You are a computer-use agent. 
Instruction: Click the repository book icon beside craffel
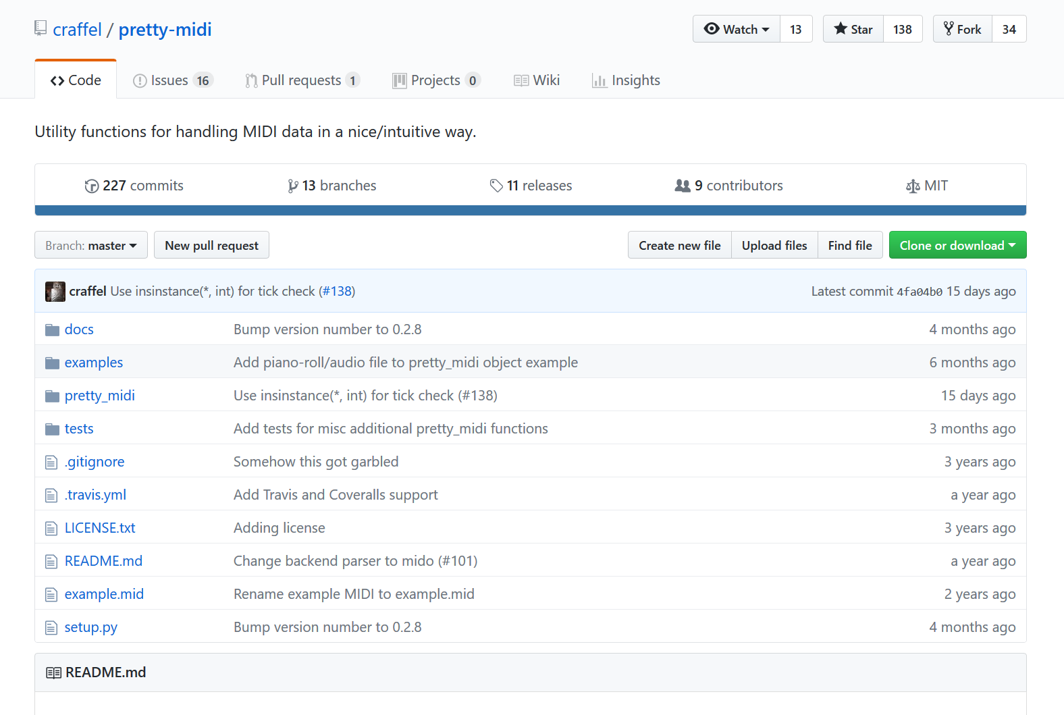[x=41, y=28]
